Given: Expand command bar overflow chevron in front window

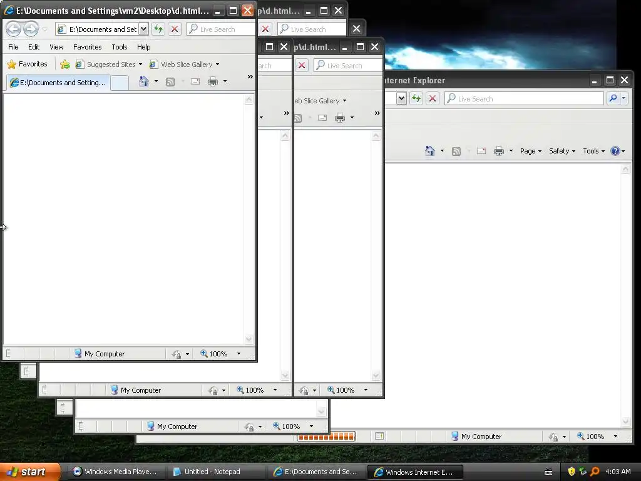Looking at the screenshot, I should click(x=250, y=77).
